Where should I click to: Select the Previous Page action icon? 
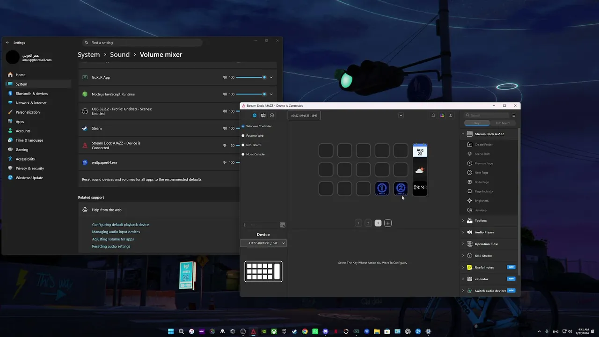(x=470, y=163)
